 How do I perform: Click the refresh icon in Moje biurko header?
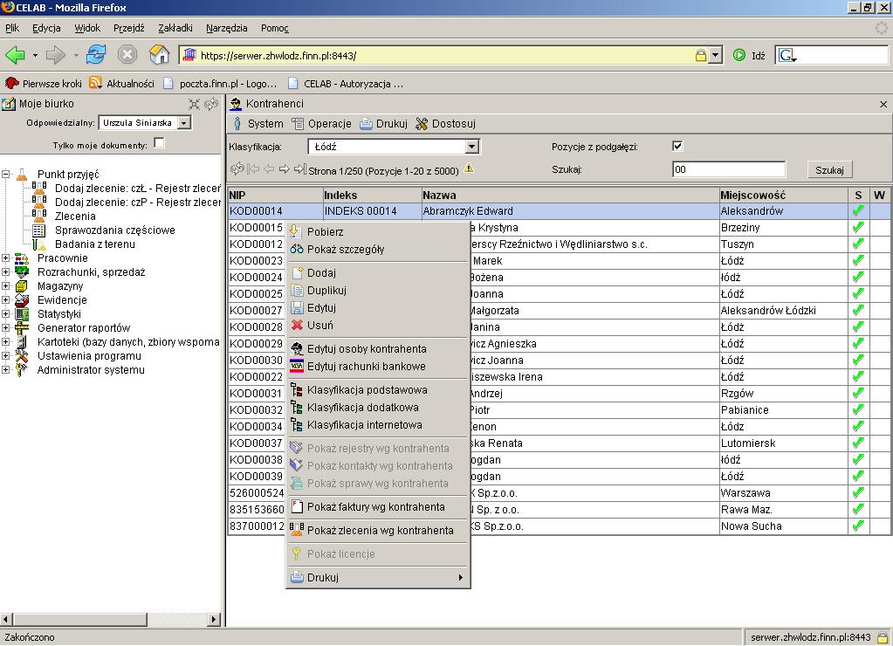tap(211, 104)
